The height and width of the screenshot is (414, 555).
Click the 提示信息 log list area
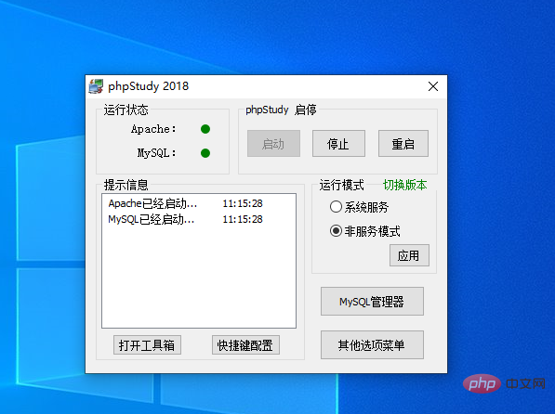199,261
